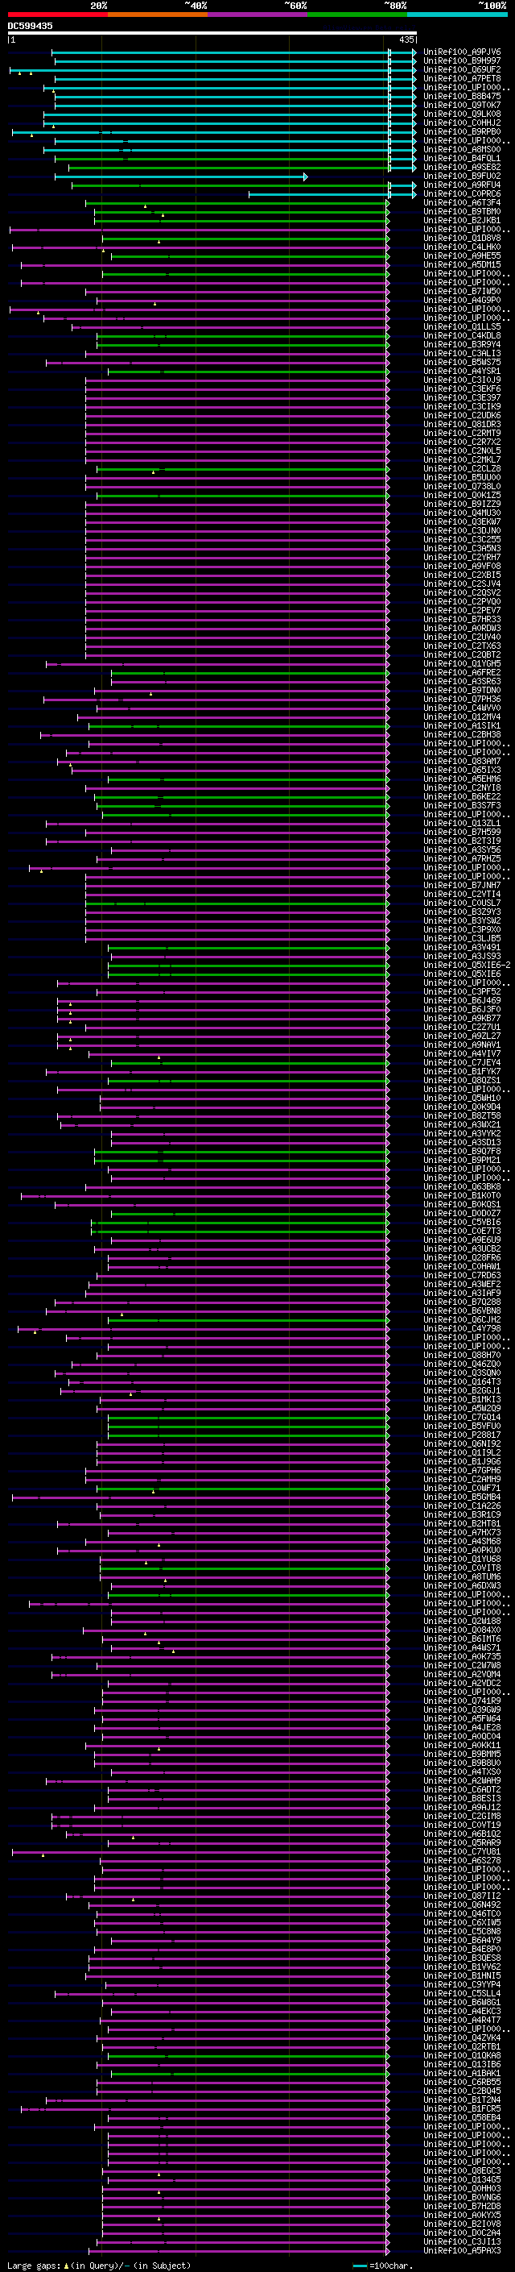Select the UniRef100_Q1LLS5 label
Image resolution: width=515 pixels, height=2272 pixels.
click(x=461, y=327)
